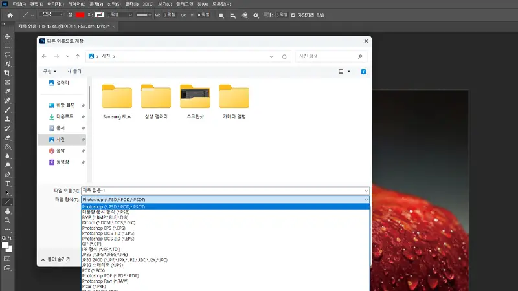518x291 pixels.
Task: Select the Pen tool
Action: pos(7,175)
